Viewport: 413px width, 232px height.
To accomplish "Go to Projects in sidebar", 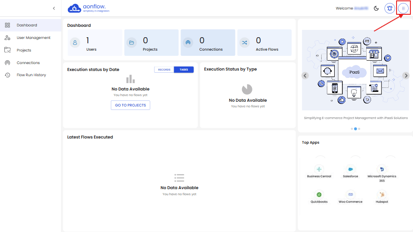I will pyautogui.click(x=24, y=50).
